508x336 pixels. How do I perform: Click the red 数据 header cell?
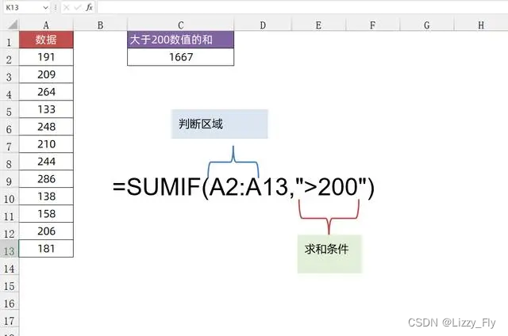(x=46, y=40)
